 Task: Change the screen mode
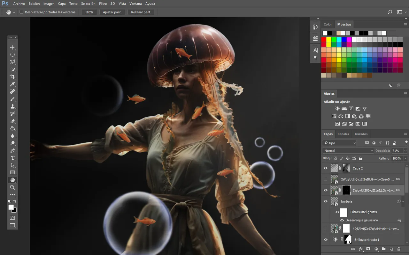[12, 225]
